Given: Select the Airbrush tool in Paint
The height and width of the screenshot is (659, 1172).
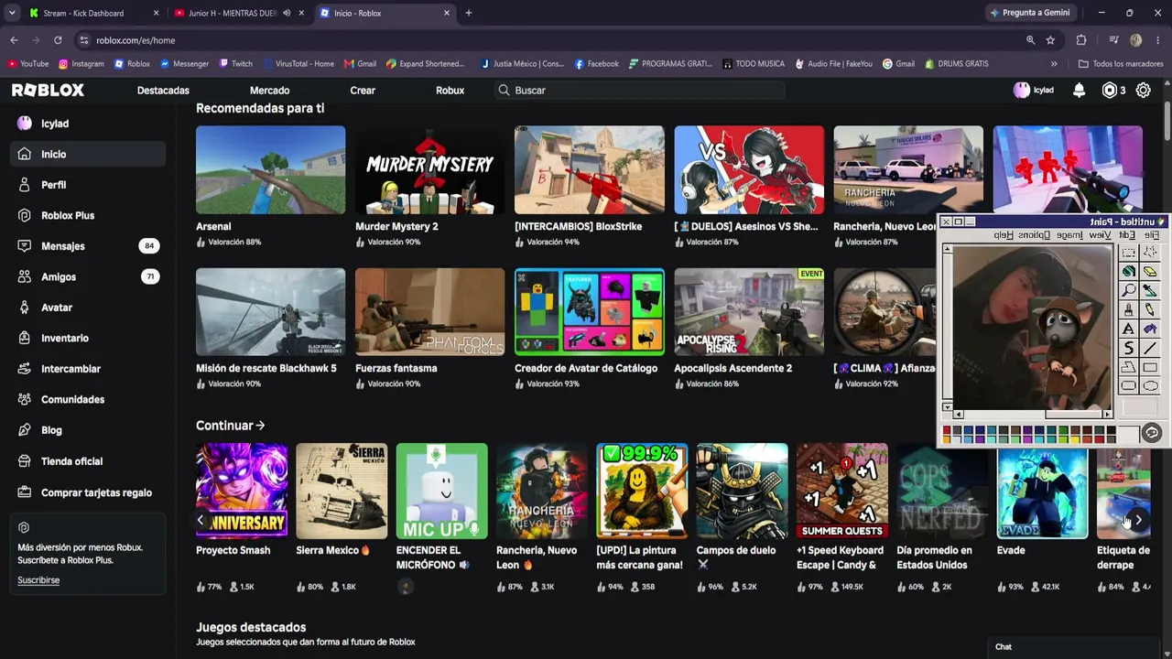Looking at the screenshot, I should [1150, 329].
